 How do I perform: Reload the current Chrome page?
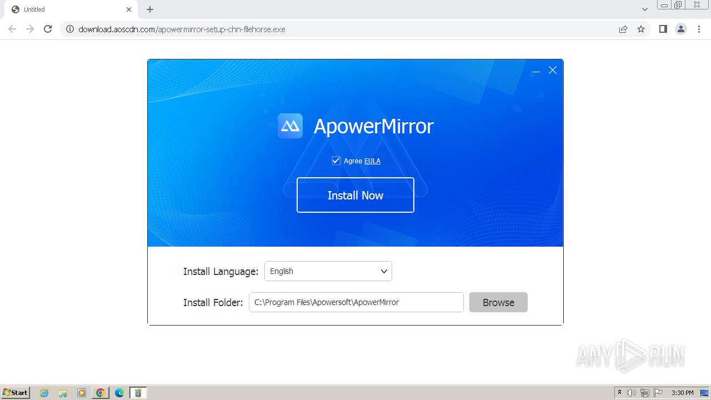tap(48, 29)
